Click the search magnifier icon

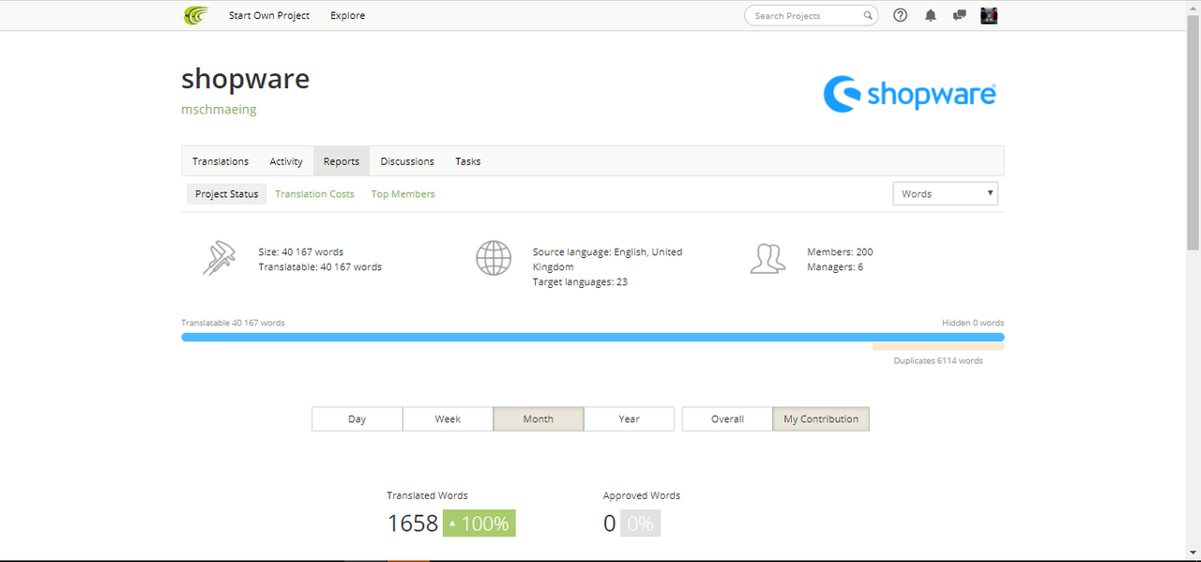(868, 16)
